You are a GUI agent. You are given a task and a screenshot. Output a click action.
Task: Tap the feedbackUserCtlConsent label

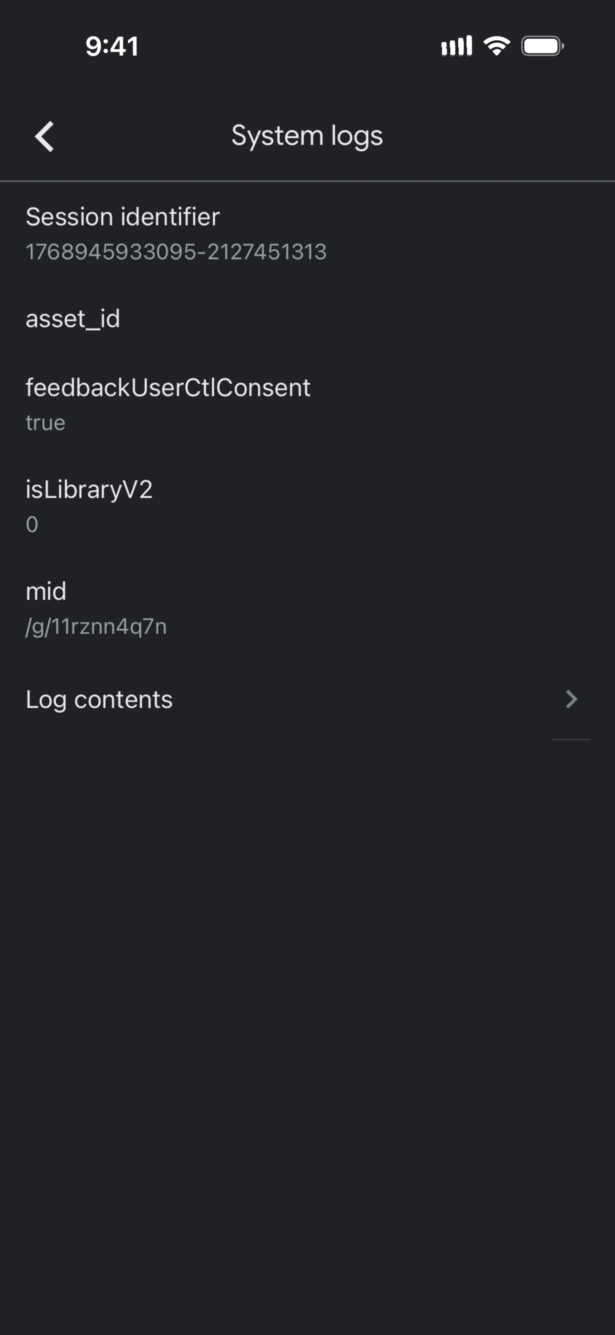click(168, 388)
